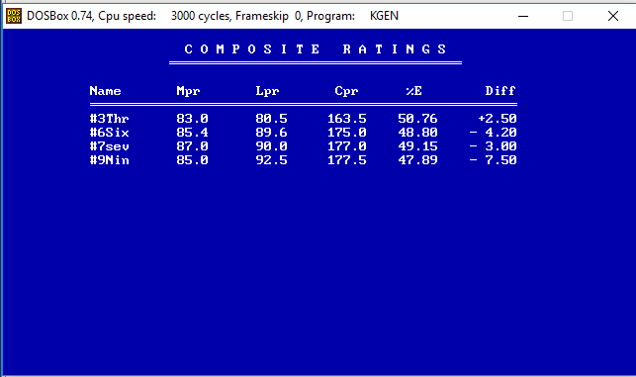The image size is (636, 377).
Task: Click the DOSBox icon in title bar
Action: coord(14,16)
